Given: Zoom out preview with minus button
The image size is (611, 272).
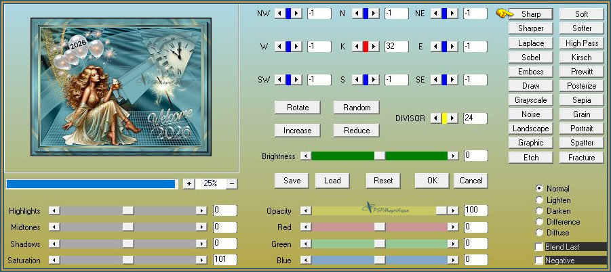Looking at the screenshot, I should [232, 184].
